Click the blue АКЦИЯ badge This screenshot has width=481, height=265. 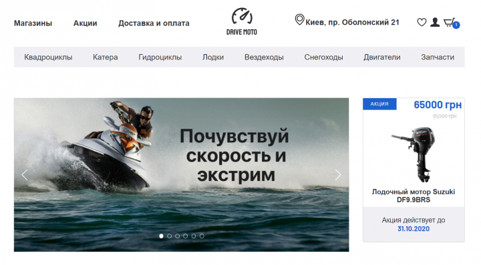pyautogui.click(x=379, y=104)
